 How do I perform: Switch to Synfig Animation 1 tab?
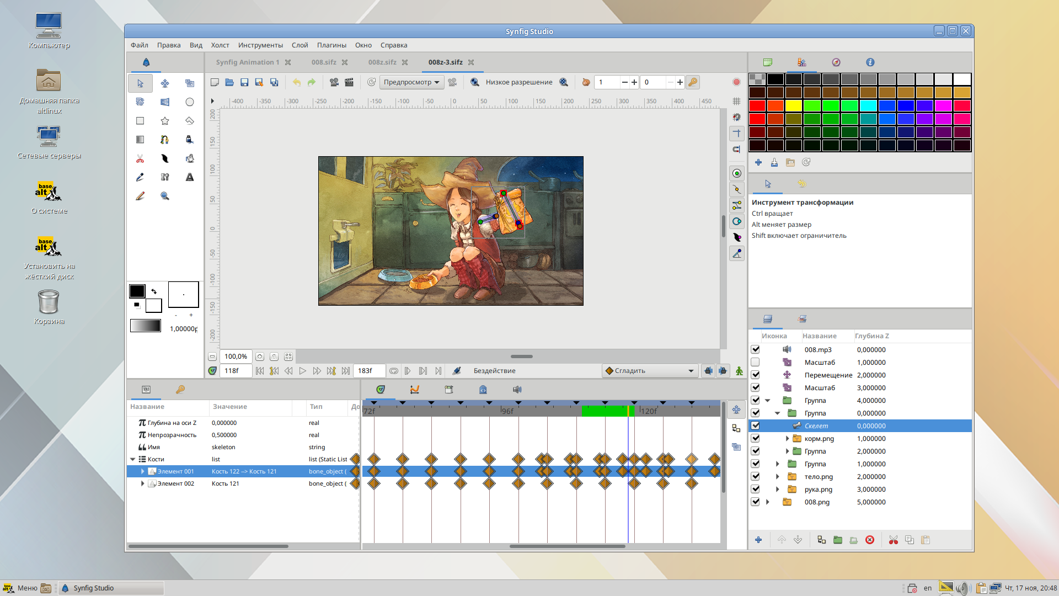pos(248,62)
